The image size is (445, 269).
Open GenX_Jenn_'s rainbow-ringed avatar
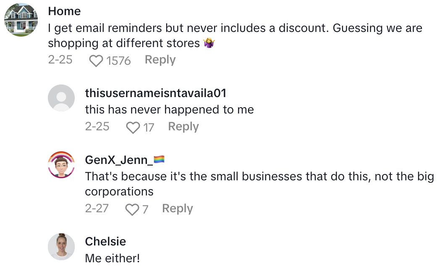click(x=61, y=164)
